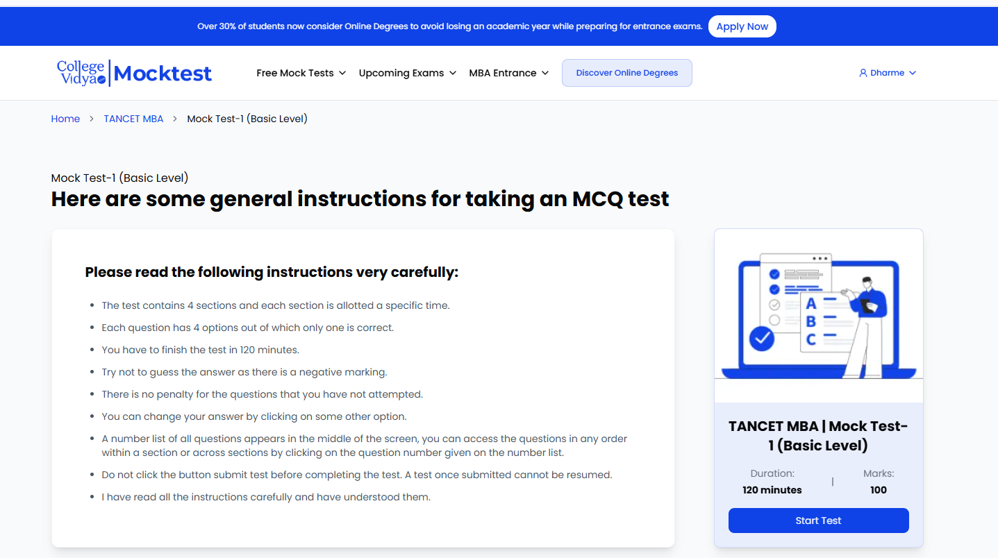Click the top banner about Online Degrees

[450, 26]
